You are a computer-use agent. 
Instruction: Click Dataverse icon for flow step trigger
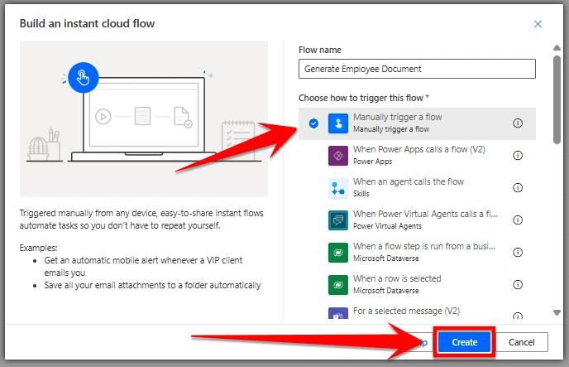tap(337, 253)
